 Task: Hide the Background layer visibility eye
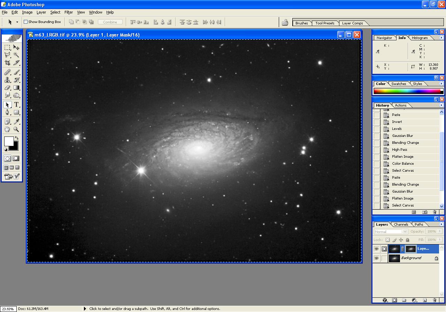tap(376, 258)
